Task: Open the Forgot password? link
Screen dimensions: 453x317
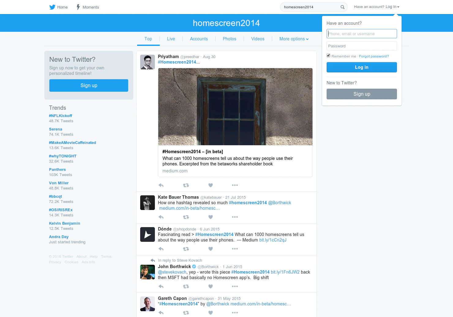Action: coord(374,56)
